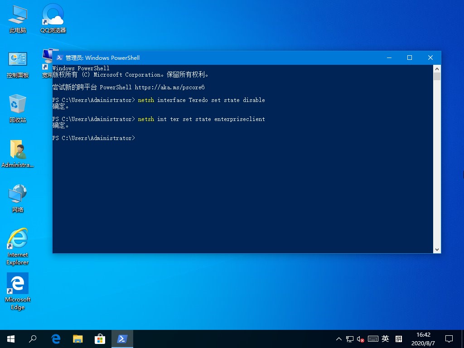Image resolution: width=464 pixels, height=348 pixels.
Task: Open Microsoft Store from the taskbar
Action: 100,338
